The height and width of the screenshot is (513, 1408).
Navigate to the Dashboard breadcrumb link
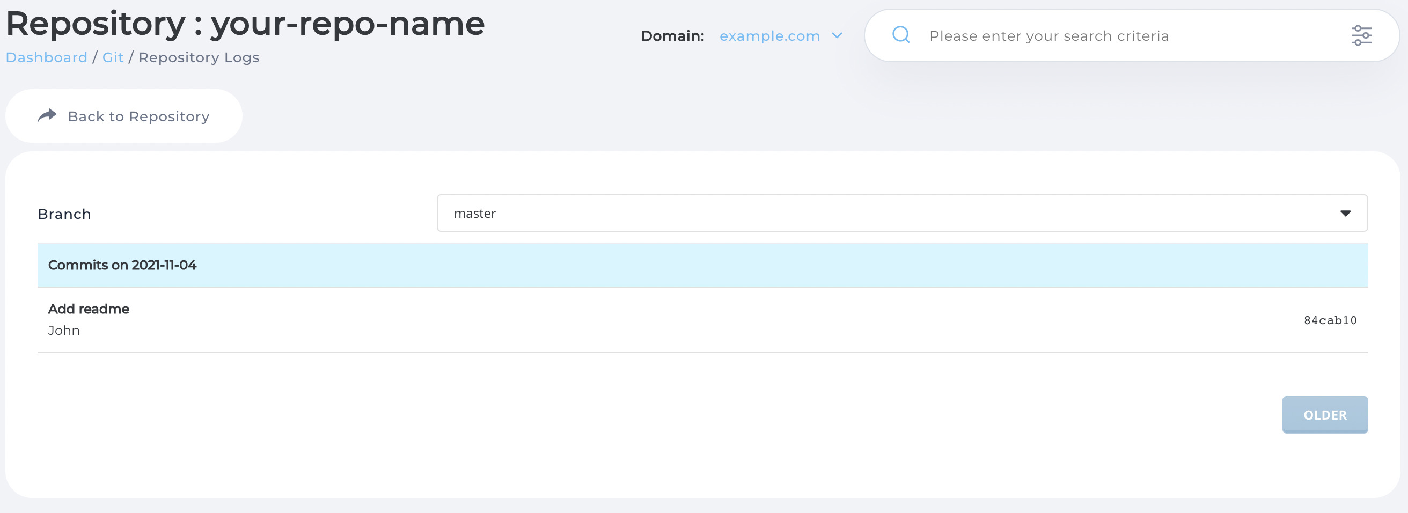coord(47,57)
